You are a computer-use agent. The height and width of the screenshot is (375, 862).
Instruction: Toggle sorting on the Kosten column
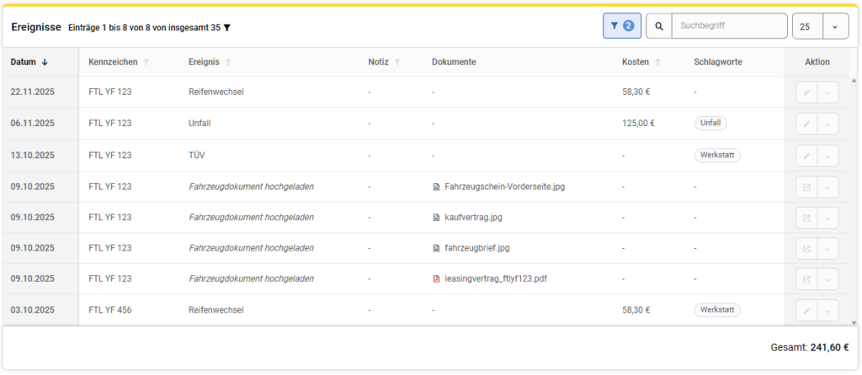click(641, 62)
